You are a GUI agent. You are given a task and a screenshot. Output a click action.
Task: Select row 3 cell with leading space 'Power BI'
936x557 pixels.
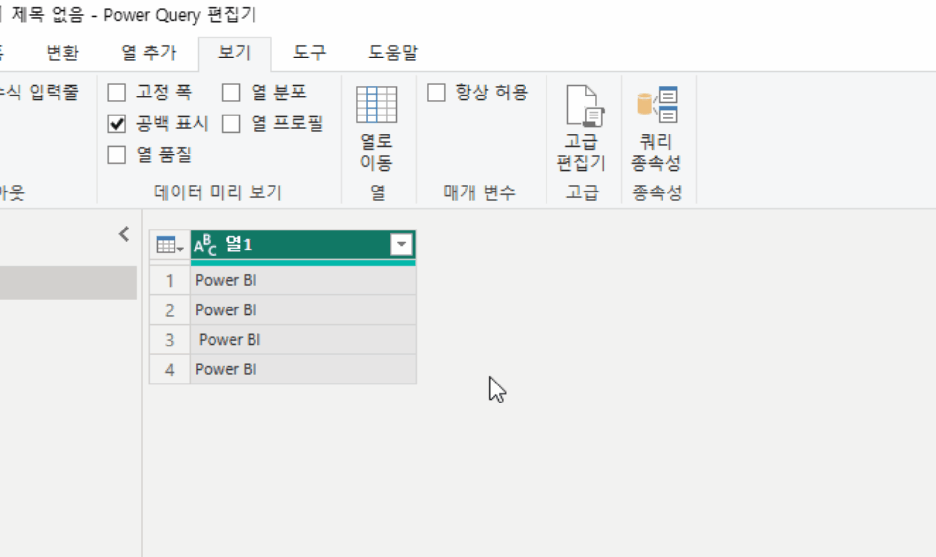click(303, 340)
